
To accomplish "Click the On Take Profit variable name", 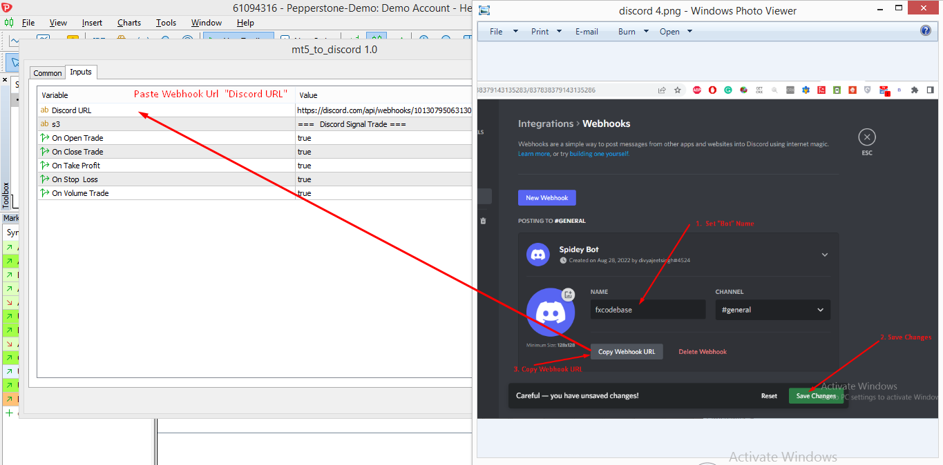I will [x=76, y=166].
